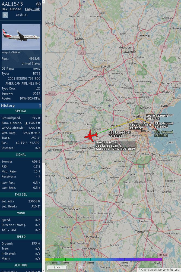Click the US 3 road shield on map

pos(82,52)
